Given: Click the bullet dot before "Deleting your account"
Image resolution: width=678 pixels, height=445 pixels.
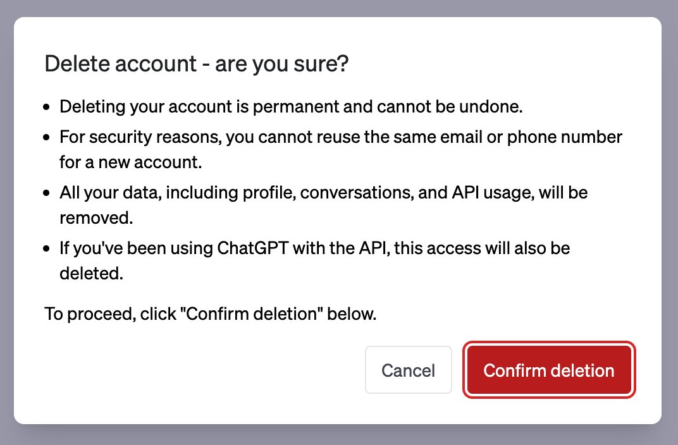Looking at the screenshot, I should (47, 107).
